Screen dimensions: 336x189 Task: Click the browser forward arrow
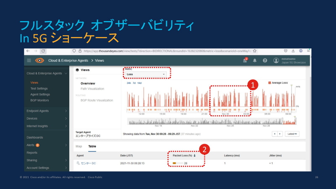coord(36,51)
